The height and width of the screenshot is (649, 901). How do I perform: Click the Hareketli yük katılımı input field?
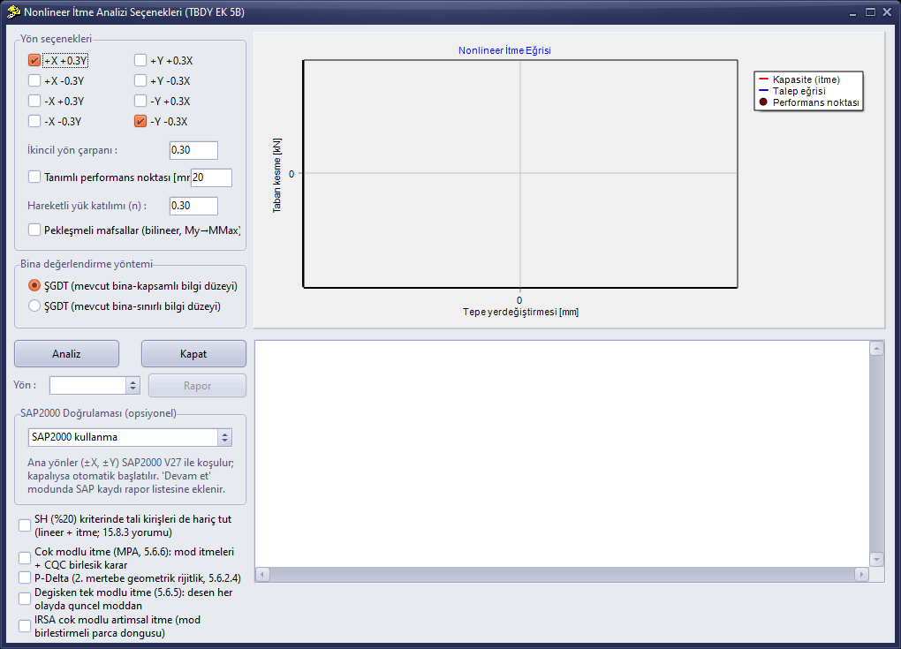(193, 206)
